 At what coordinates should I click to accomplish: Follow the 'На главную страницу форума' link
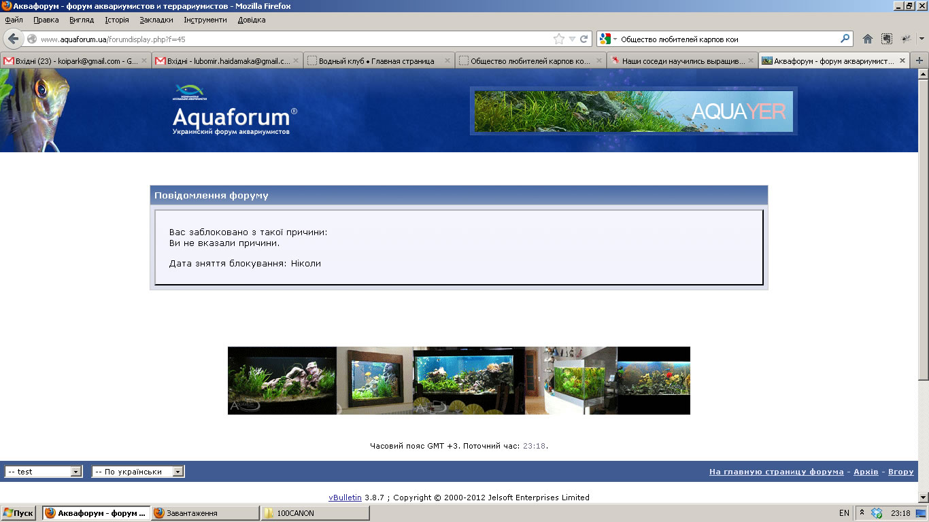[776, 472]
